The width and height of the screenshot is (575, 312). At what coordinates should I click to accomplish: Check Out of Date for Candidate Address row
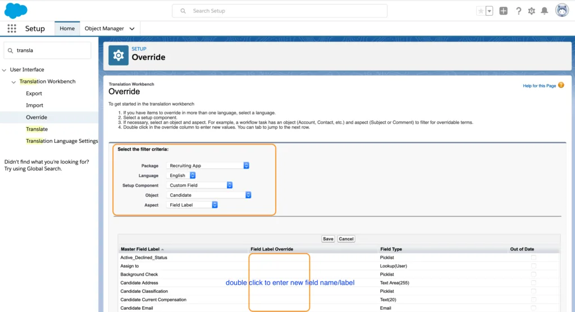(533, 283)
